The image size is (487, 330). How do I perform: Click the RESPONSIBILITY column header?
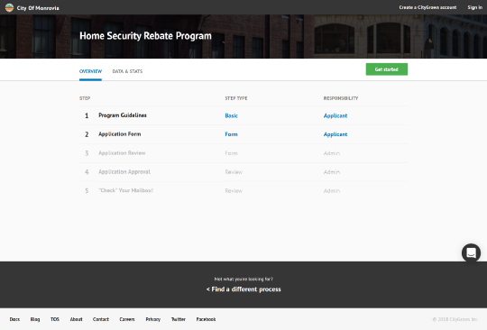(x=341, y=98)
